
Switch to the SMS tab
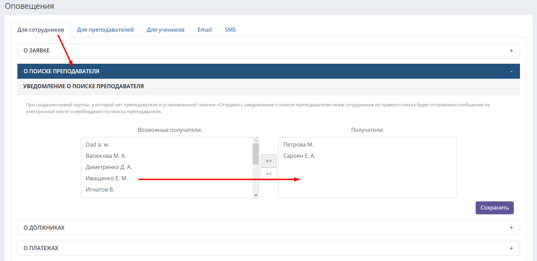pyautogui.click(x=230, y=30)
